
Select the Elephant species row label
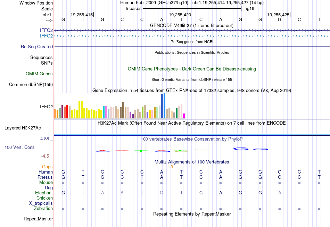coord(44,193)
